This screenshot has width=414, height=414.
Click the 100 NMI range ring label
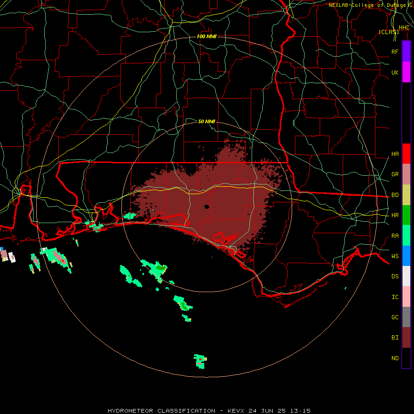[207, 36]
